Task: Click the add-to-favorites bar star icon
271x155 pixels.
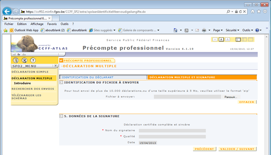Action: [5, 30]
